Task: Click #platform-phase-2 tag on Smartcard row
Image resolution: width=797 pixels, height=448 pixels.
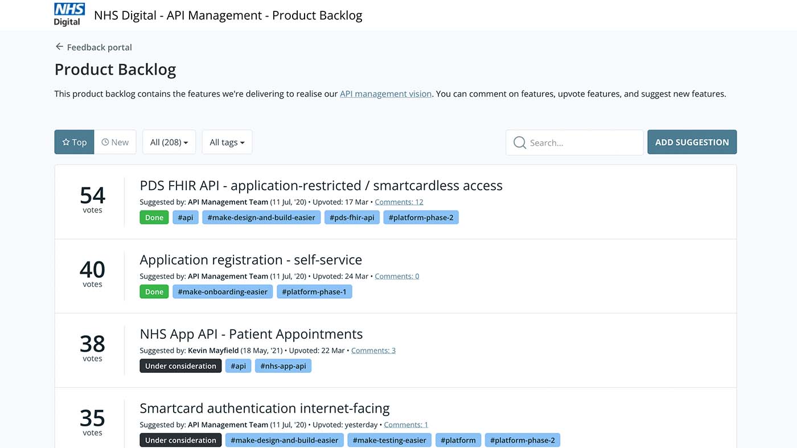Action: pyautogui.click(x=523, y=440)
